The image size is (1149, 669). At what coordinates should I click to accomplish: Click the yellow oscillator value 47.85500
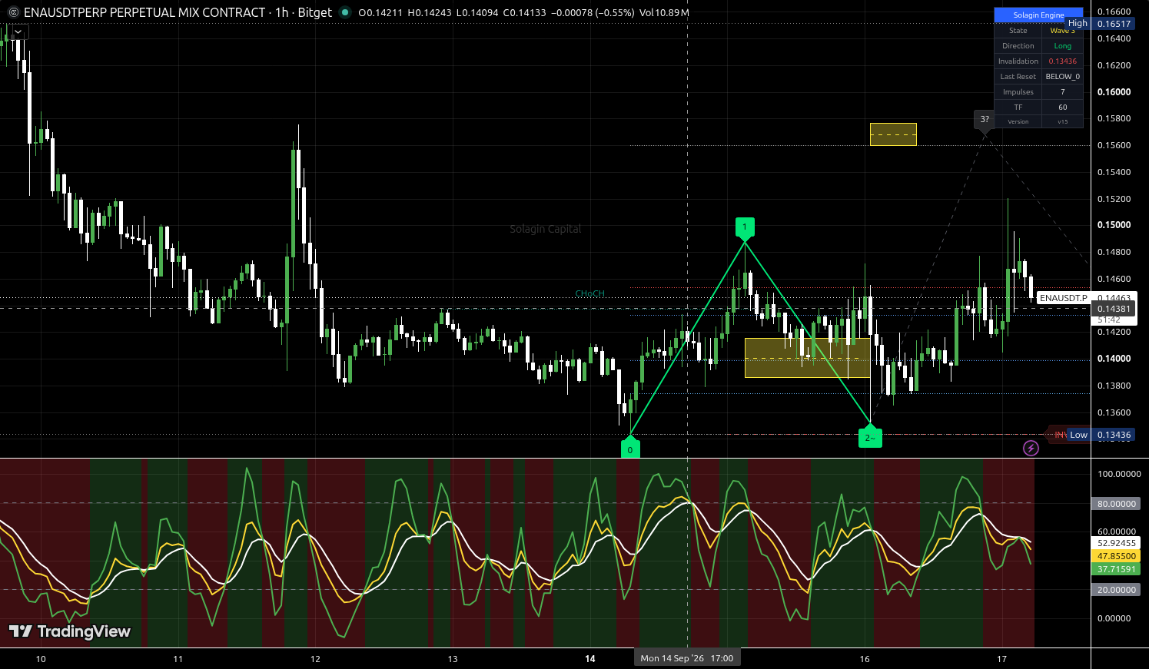click(x=1116, y=556)
